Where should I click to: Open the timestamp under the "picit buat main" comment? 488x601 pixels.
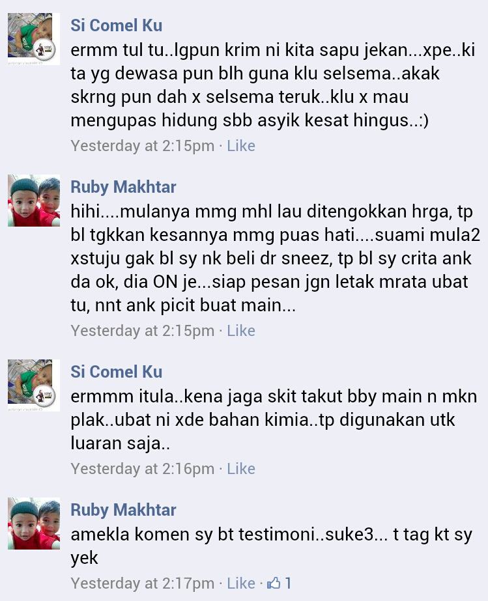(142, 330)
